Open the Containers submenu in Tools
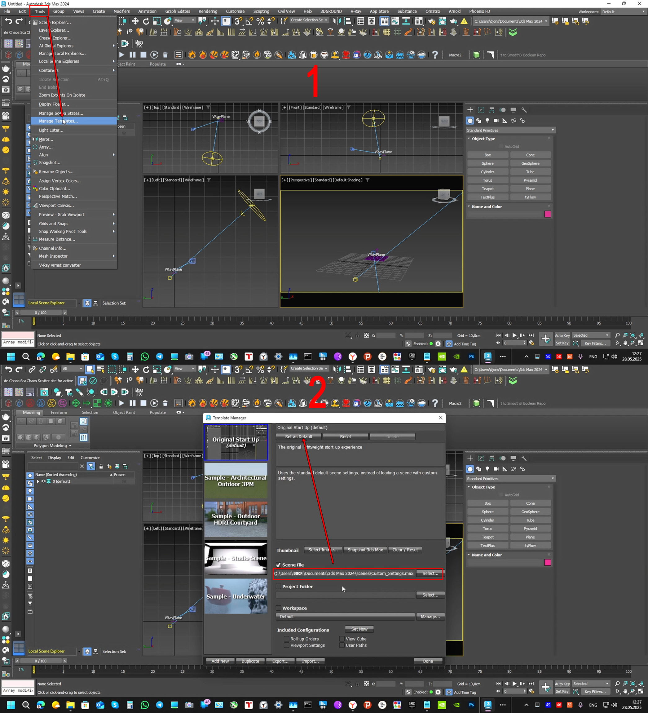648x713 pixels. (74, 70)
